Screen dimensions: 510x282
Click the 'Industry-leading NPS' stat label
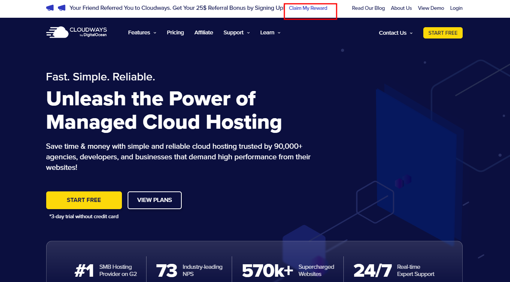click(x=203, y=270)
